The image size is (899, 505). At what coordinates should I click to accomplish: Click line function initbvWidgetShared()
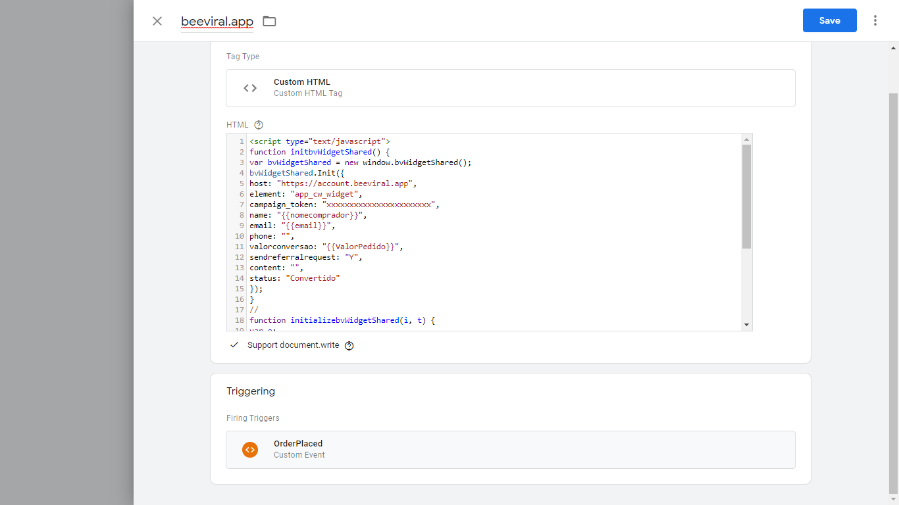[x=320, y=152]
